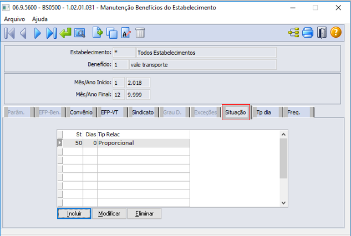Click the Benefício code field

tap(120, 65)
